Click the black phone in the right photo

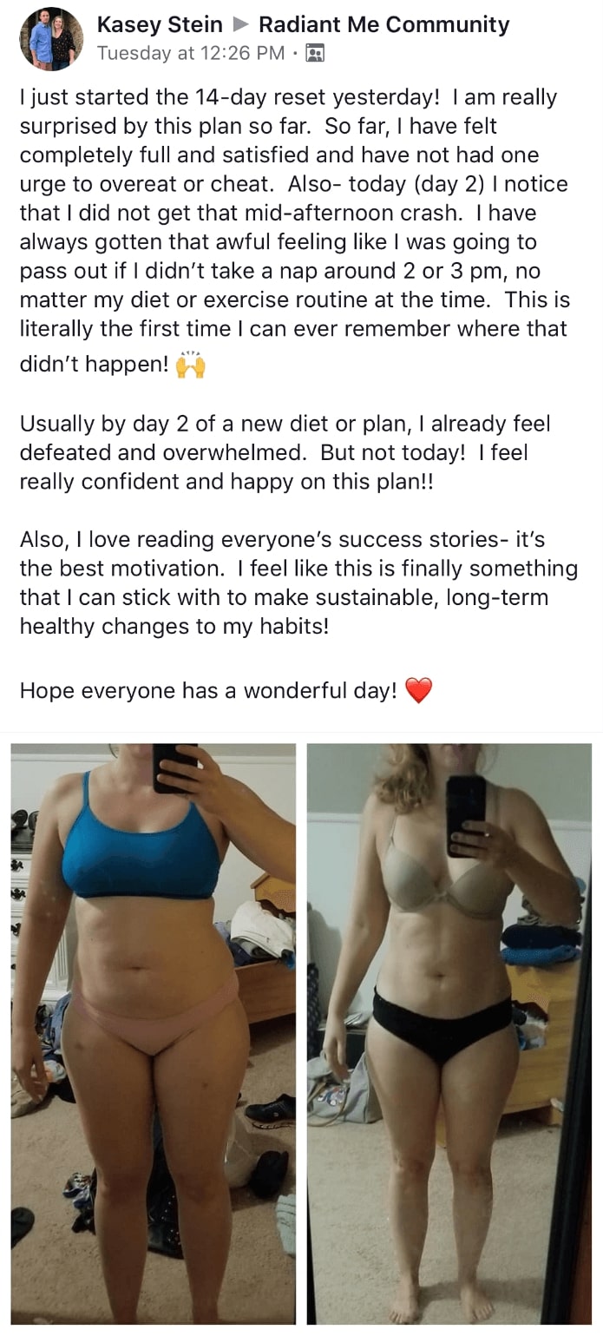[466, 815]
